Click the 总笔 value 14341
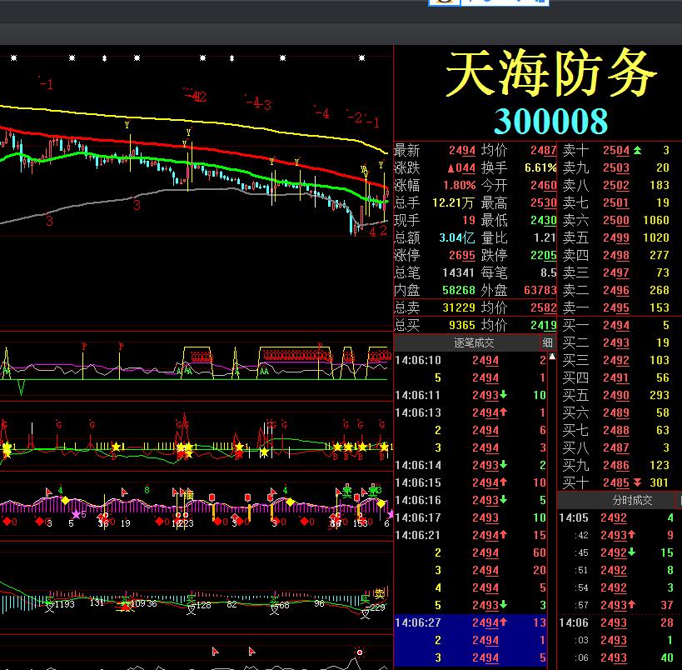The height and width of the screenshot is (670, 682). [458, 273]
